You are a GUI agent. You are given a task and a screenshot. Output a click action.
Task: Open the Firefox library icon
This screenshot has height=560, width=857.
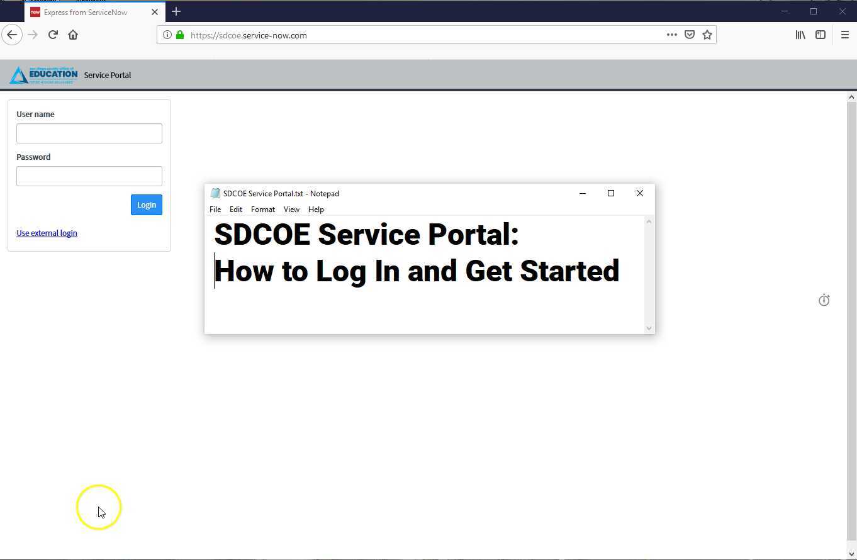click(800, 35)
